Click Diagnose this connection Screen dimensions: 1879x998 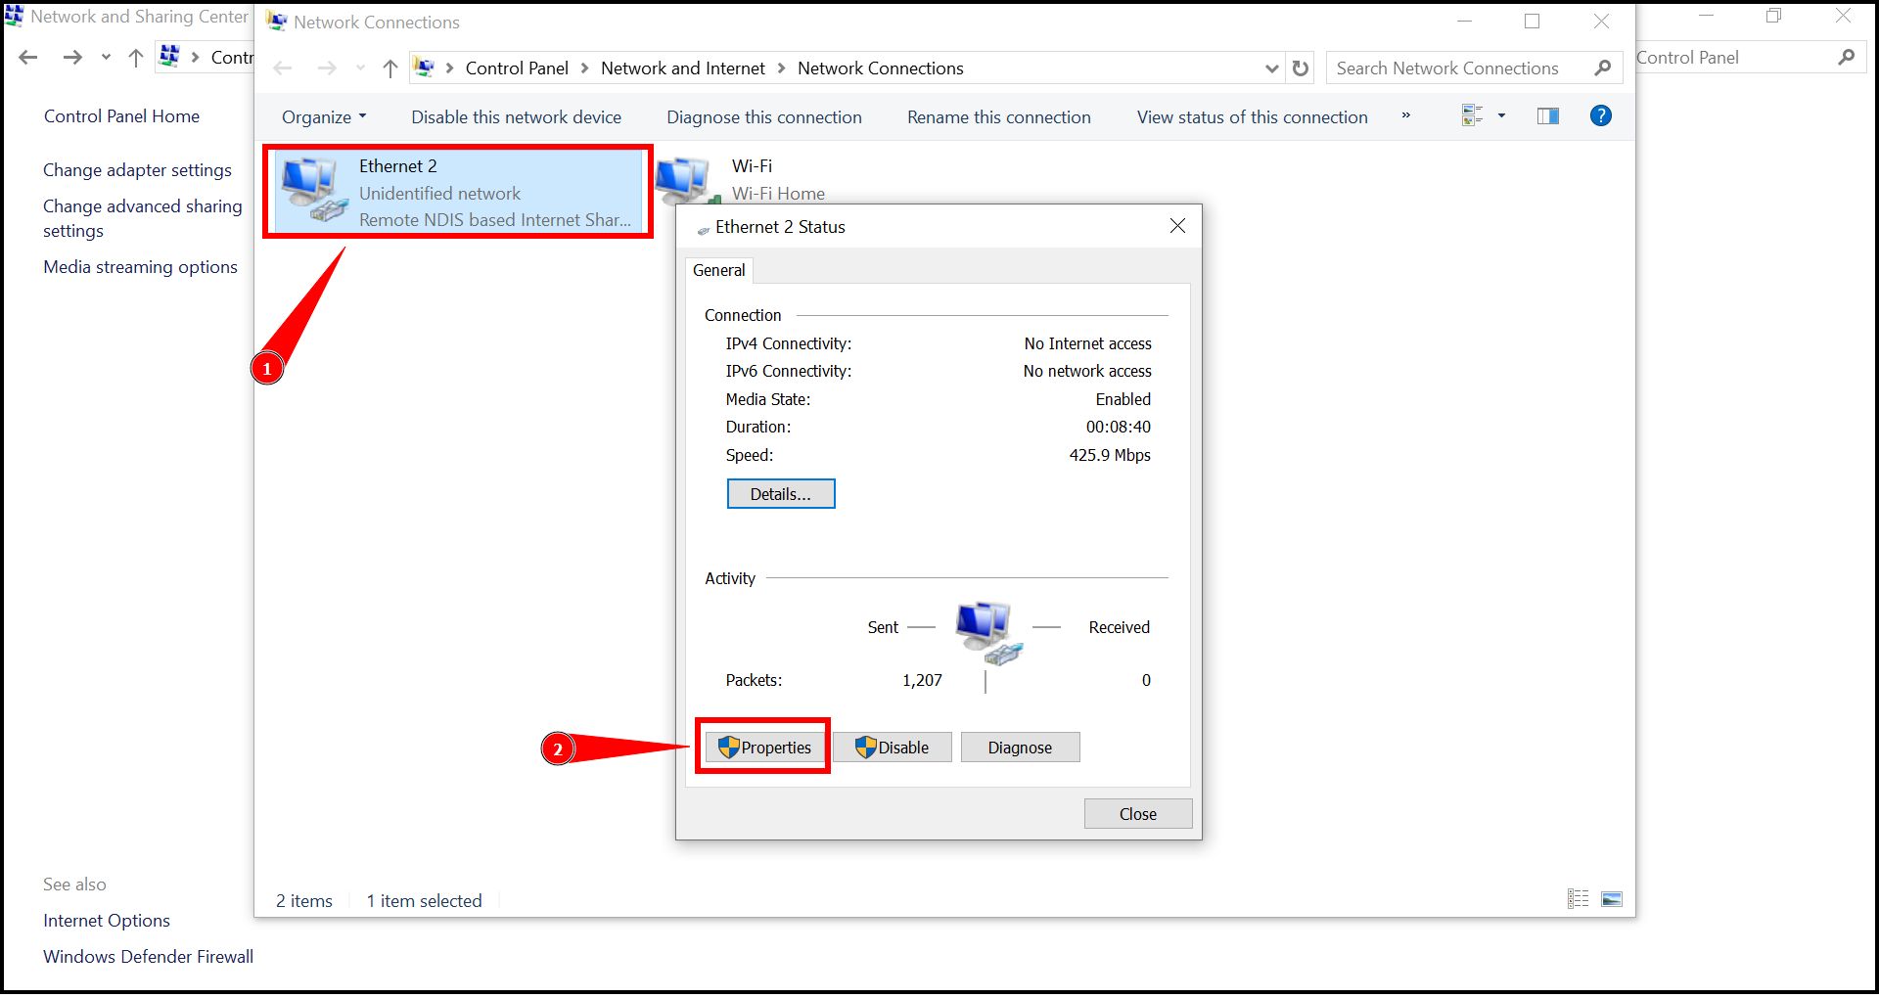(764, 117)
